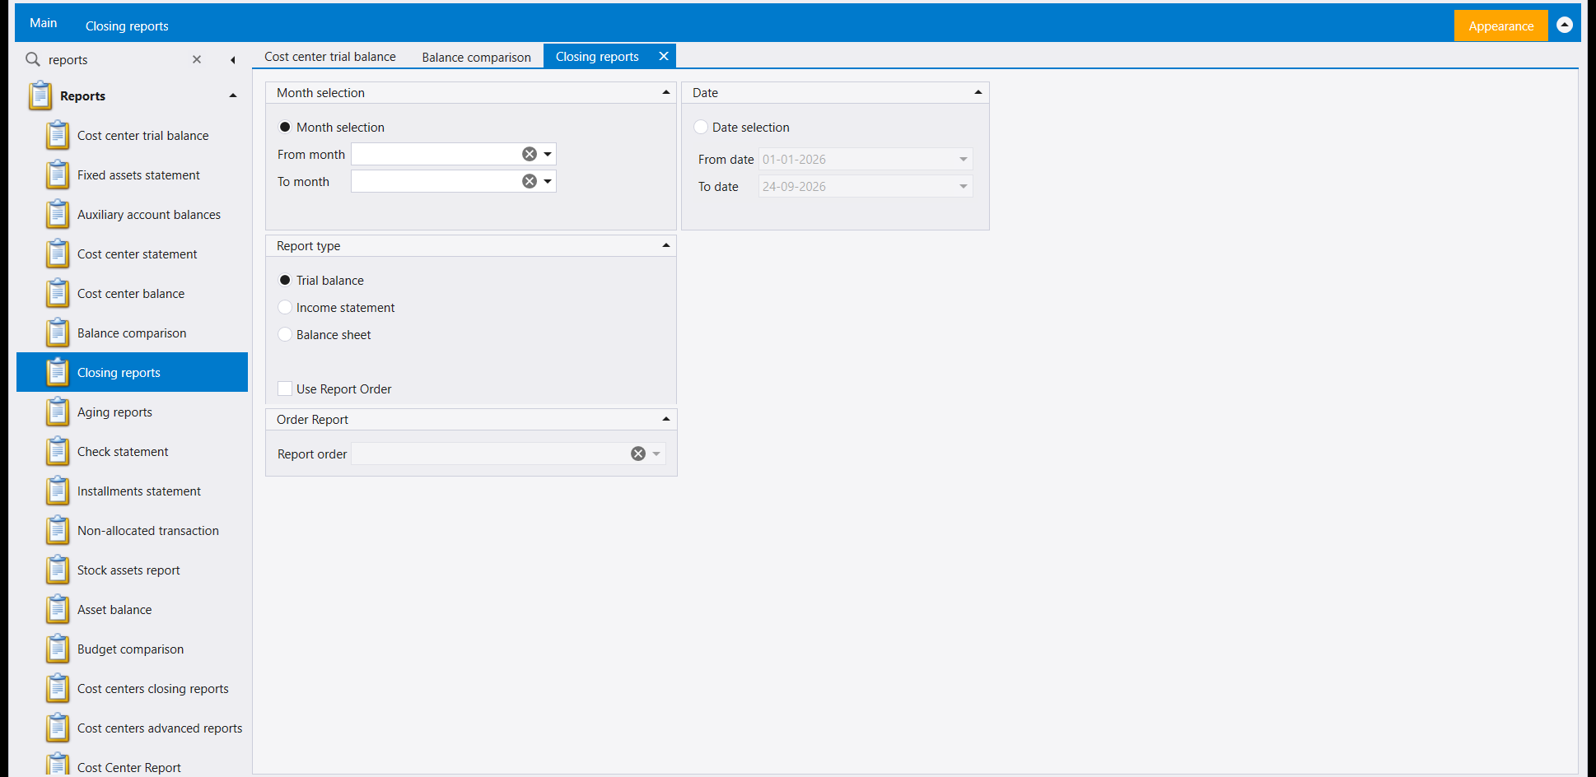1596x777 pixels.
Task: Collapse the Month selection panel
Action: pyautogui.click(x=666, y=92)
